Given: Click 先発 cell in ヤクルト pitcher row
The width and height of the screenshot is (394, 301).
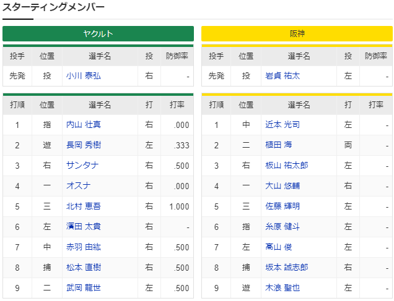Looking at the screenshot, I should pos(17,75).
